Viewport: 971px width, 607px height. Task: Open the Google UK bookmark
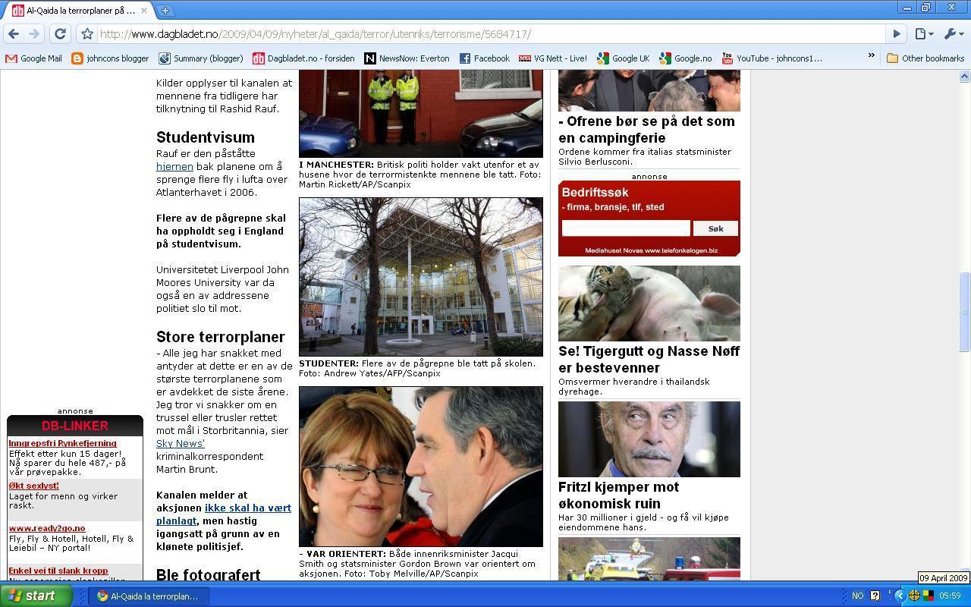click(624, 58)
